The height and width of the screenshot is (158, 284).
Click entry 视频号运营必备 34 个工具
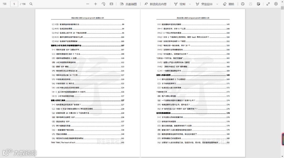click(x=88, y=75)
